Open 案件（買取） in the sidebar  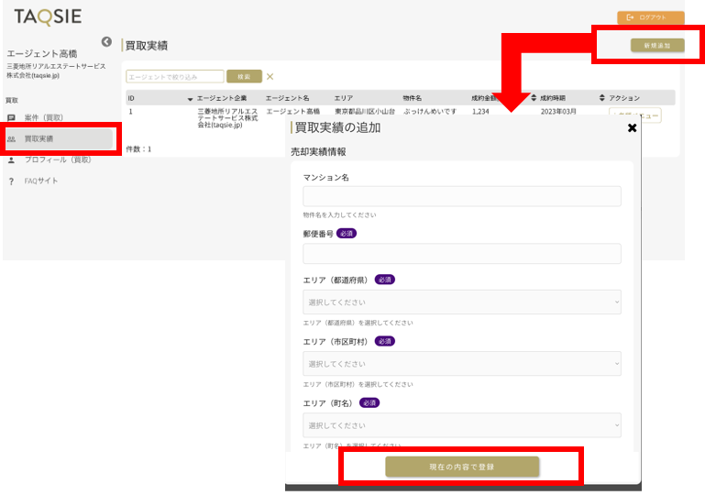(x=44, y=117)
